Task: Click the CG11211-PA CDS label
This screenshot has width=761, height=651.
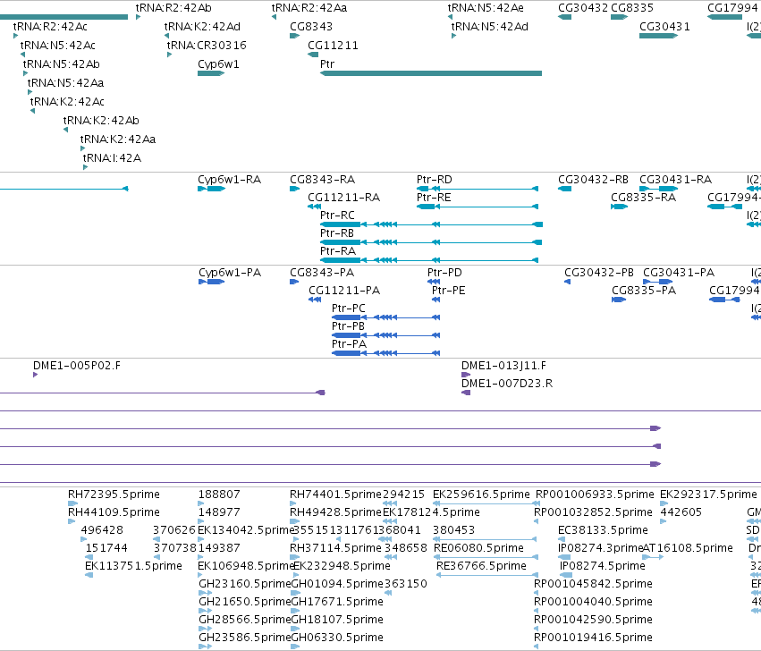Action: click(x=344, y=291)
